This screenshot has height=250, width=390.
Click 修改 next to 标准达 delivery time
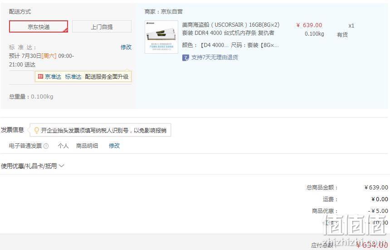pyautogui.click(x=126, y=47)
